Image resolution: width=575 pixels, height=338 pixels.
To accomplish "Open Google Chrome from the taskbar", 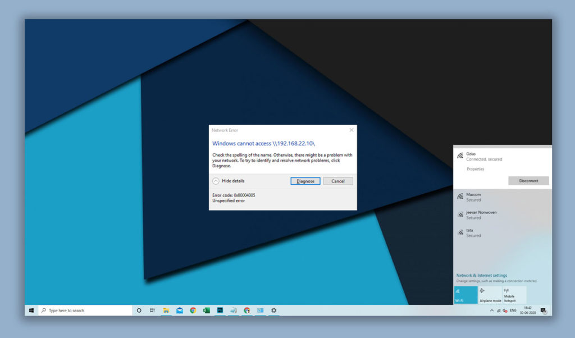I will (x=193, y=310).
